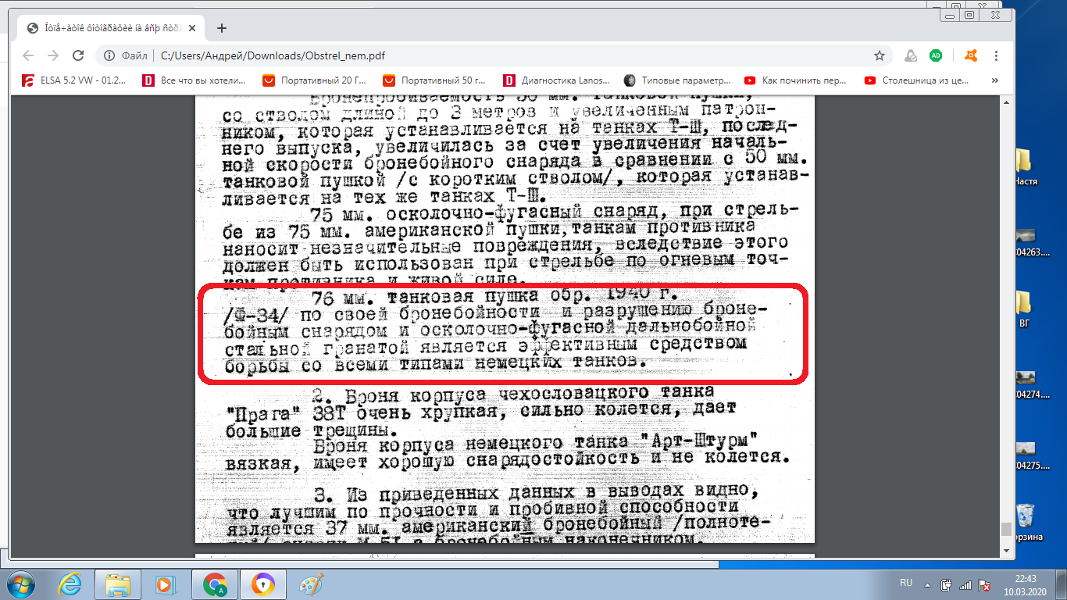This screenshot has width=1067, height=600.
Task: Expand hidden bookmarks with double chevron
Action: [x=994, y=80]
